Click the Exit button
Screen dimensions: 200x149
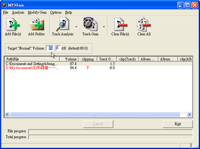178,124
